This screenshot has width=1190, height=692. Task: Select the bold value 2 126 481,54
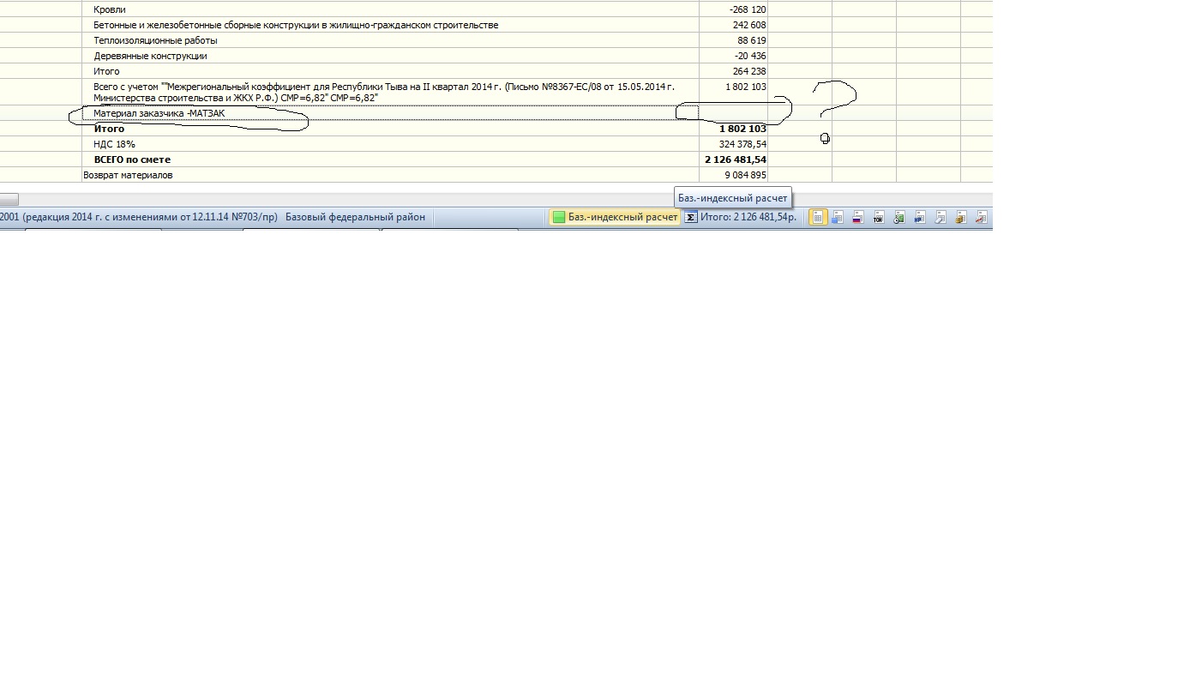tap(736, 159)
